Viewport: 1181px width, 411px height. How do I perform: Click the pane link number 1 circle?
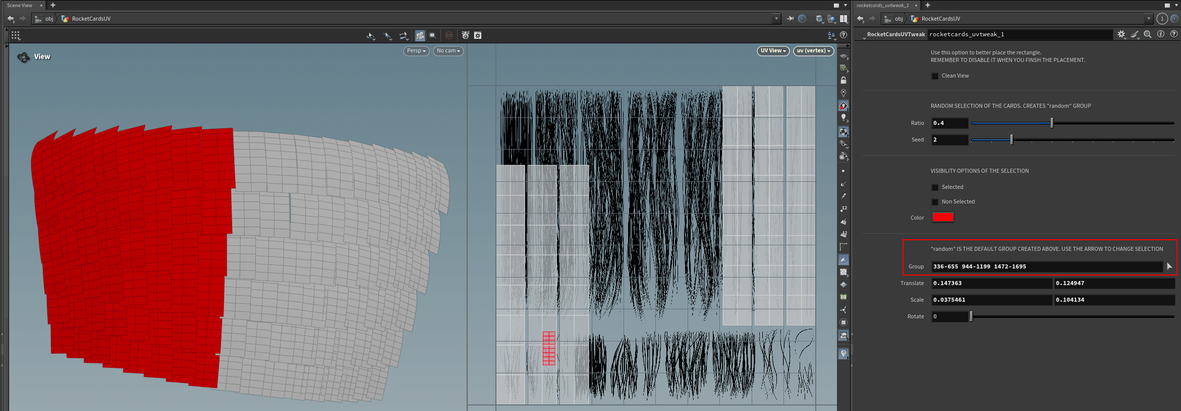point(1162,19)
